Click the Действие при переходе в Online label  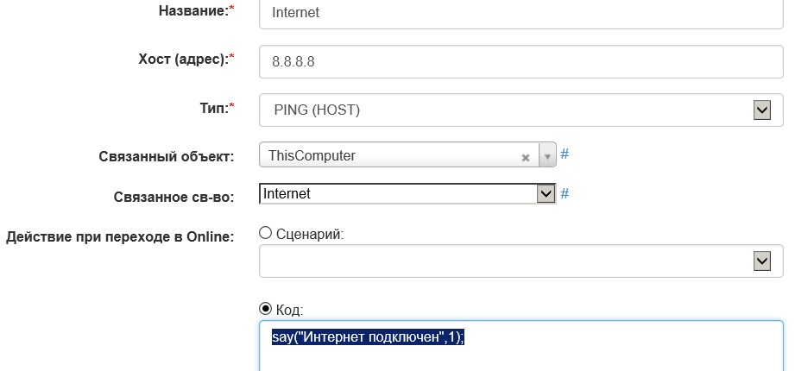pyautogui.click(x=120, y=236)
